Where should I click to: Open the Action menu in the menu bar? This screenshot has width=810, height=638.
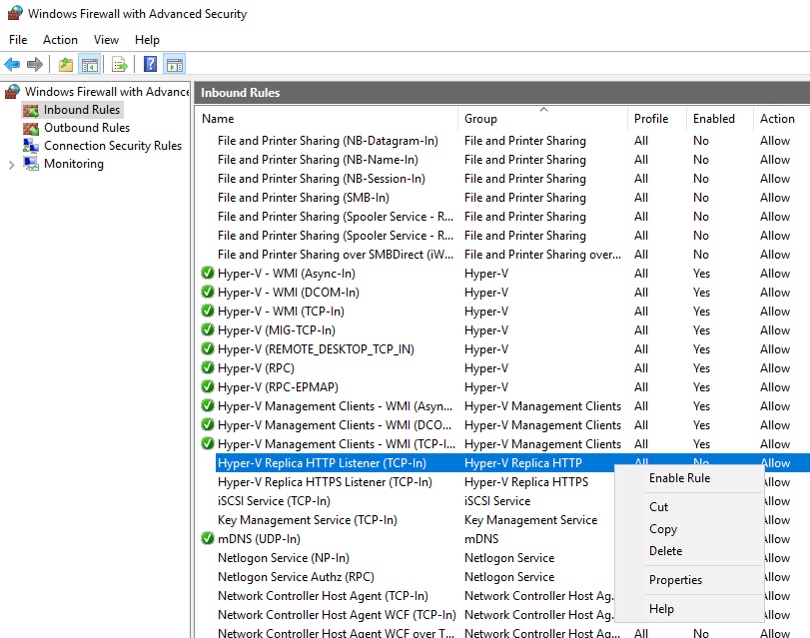pyautogui.click(x=61, y=40)
